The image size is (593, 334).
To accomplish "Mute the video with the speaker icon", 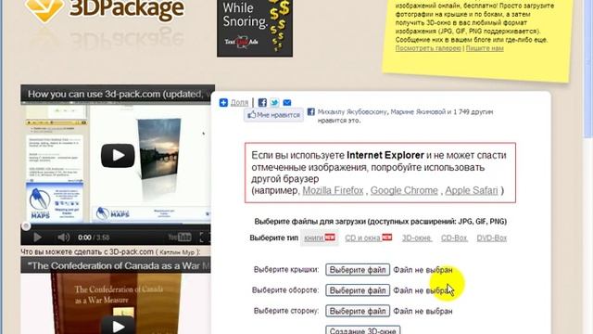I will pyautogui.click(x=63, y=238).
